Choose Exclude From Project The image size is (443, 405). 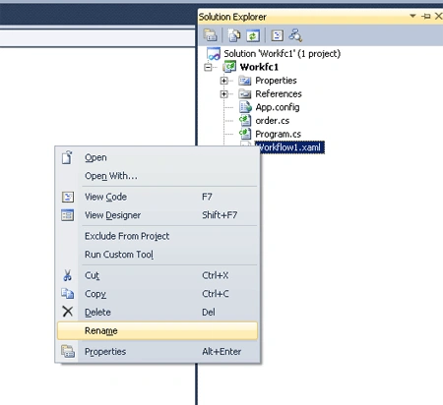[x=158, y=236]
